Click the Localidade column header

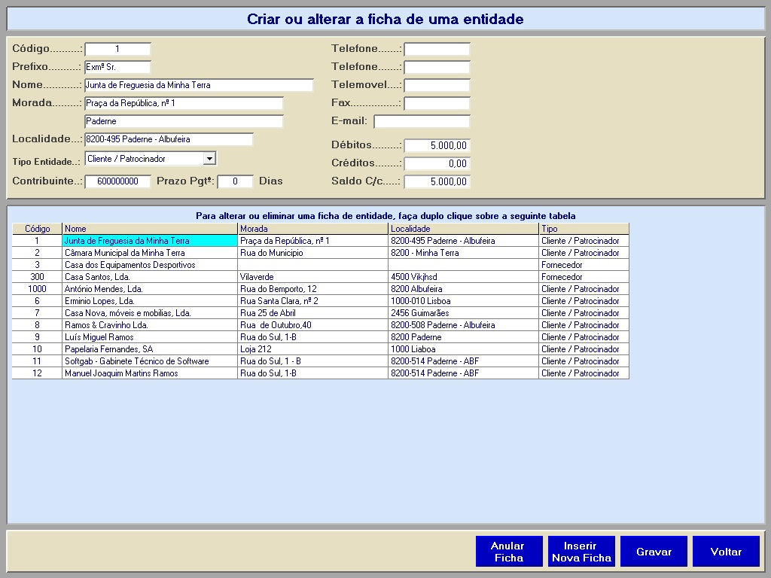point(463,229)
